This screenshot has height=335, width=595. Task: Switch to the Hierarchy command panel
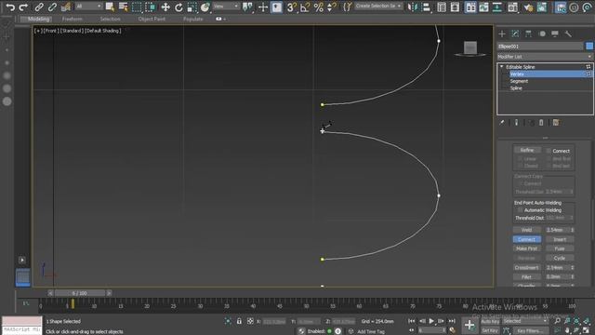529,33
